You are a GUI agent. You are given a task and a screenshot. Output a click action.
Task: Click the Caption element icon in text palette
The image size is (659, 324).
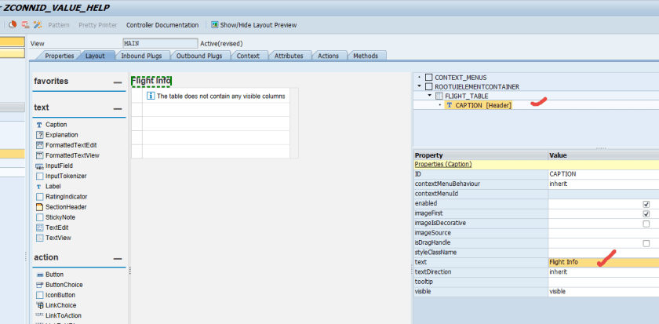[x=39, y=125]
